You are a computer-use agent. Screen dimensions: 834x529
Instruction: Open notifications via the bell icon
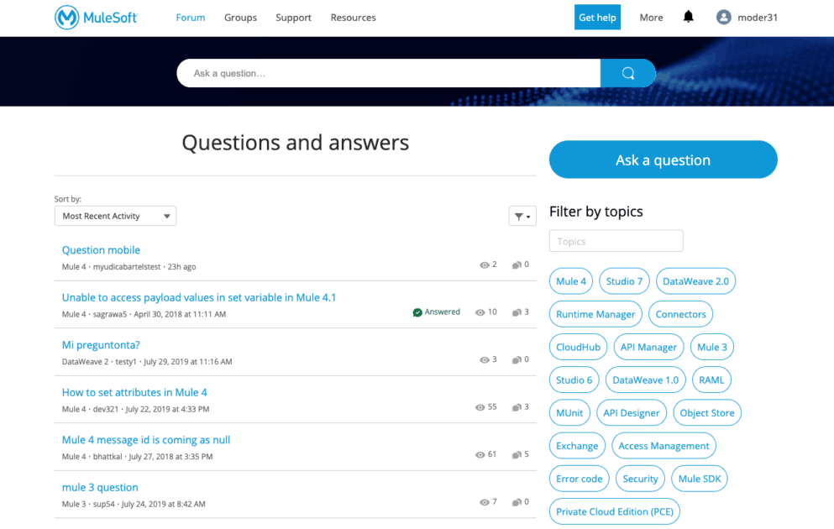coord(688,16)
